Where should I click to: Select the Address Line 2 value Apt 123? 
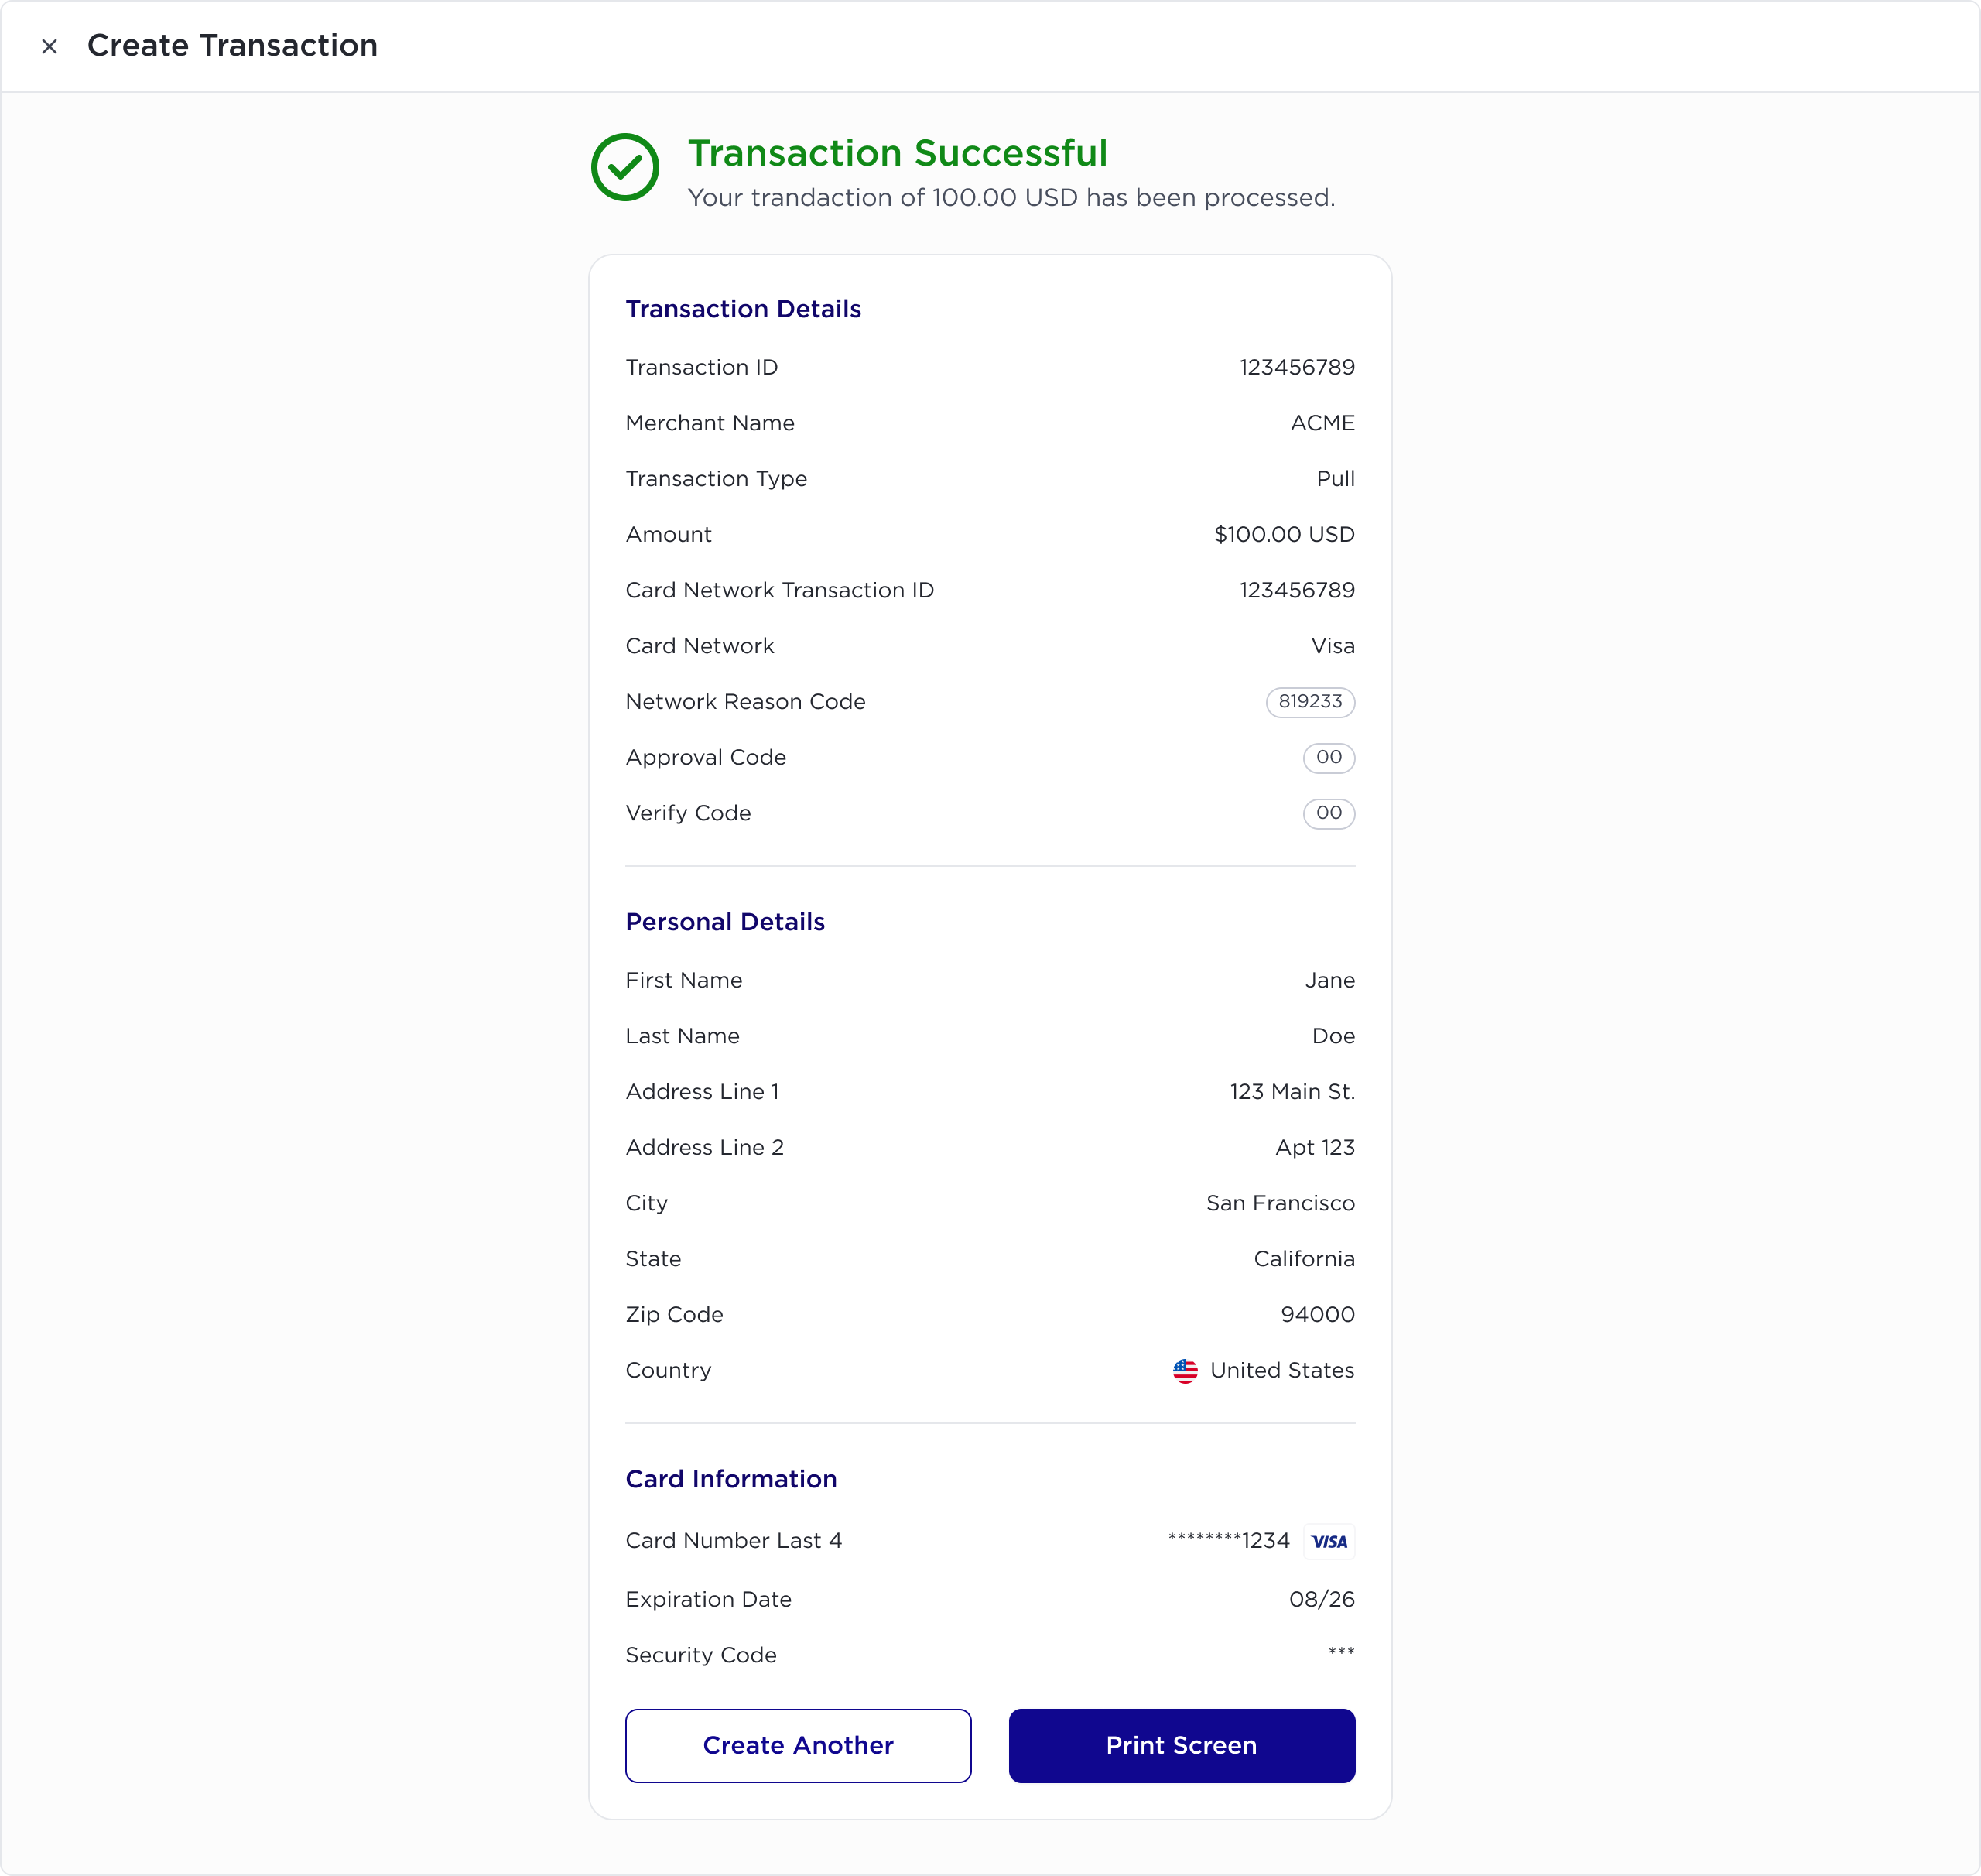[1315, 1148]
